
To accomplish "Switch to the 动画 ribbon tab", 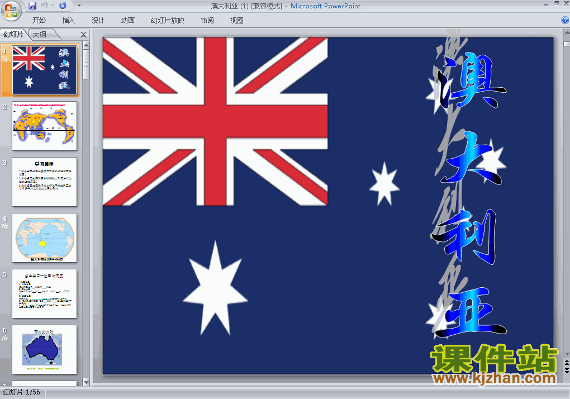I will tap(127, 21).
